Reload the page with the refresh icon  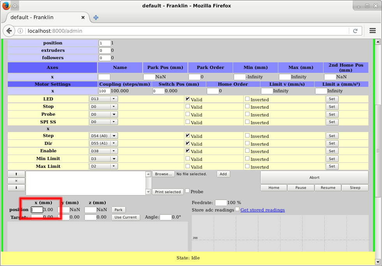tap(355, 31)
